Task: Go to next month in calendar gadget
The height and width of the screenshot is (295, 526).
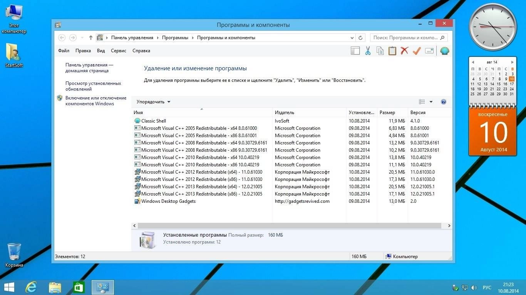Action: 512,62
